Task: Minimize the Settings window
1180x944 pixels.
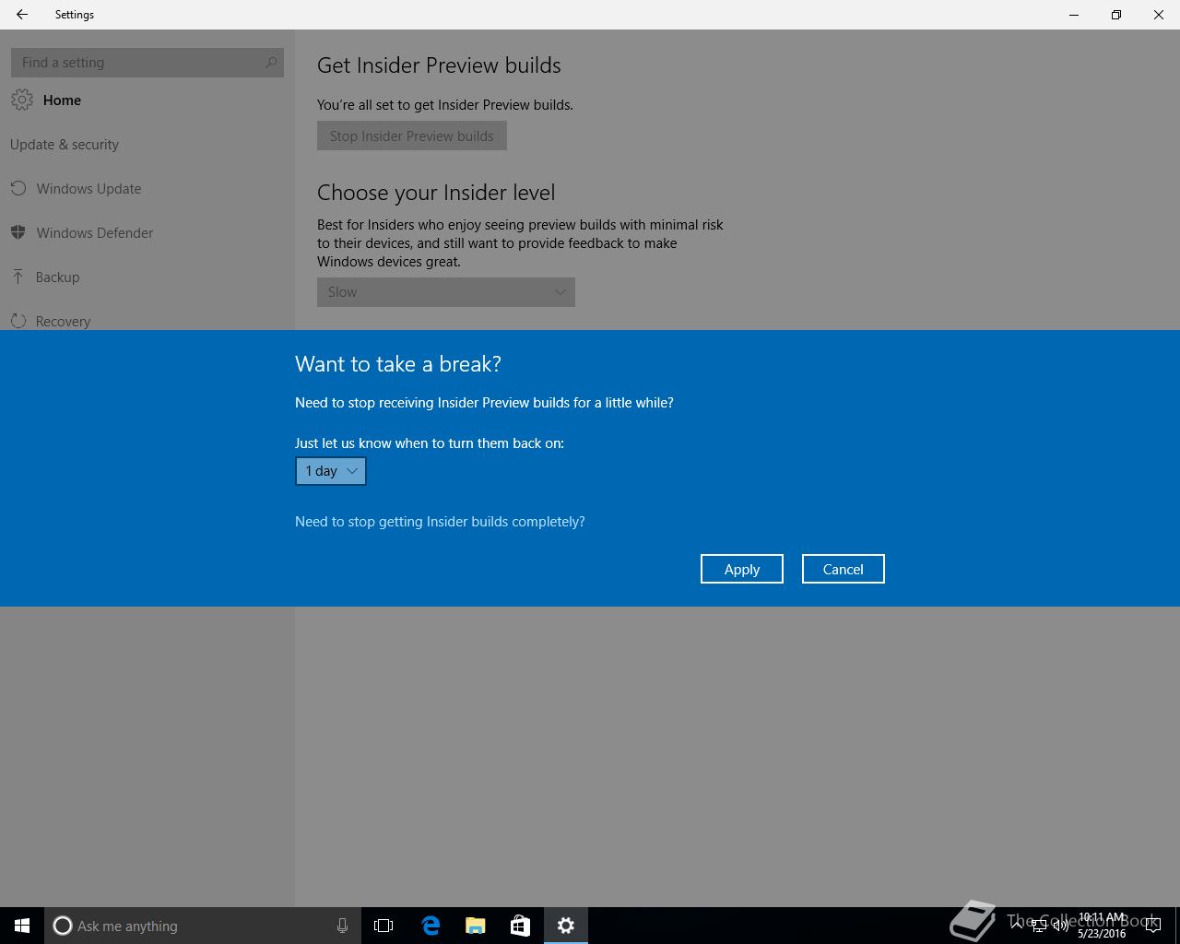Action: 1074,15
